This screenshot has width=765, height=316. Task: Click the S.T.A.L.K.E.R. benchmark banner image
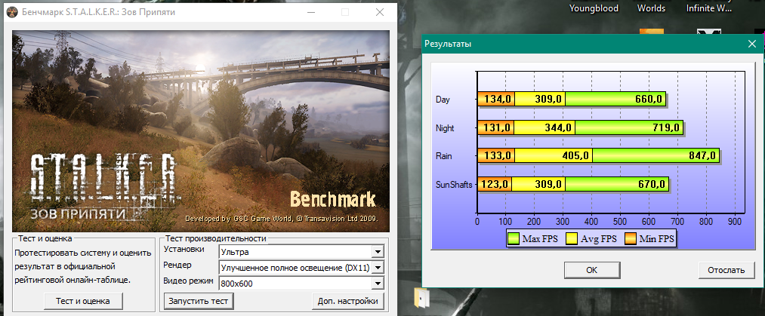(201, 131)
